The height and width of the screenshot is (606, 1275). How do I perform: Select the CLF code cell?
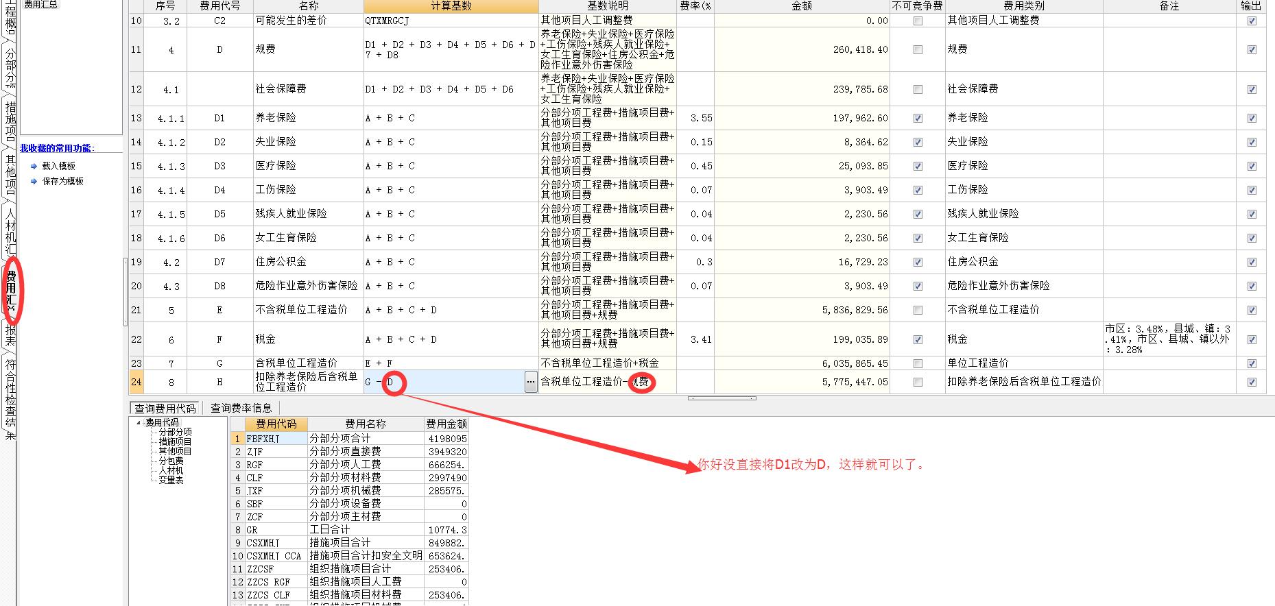tap(276, 478)
